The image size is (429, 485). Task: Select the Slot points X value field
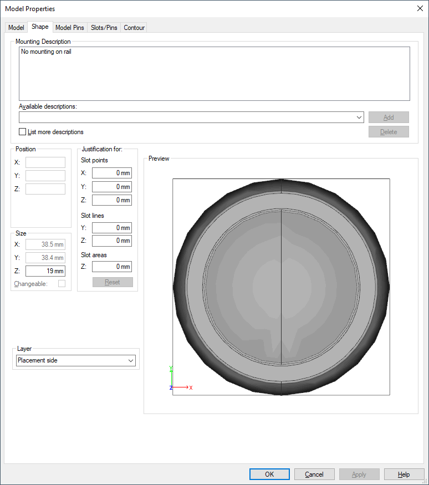(112, 173)
